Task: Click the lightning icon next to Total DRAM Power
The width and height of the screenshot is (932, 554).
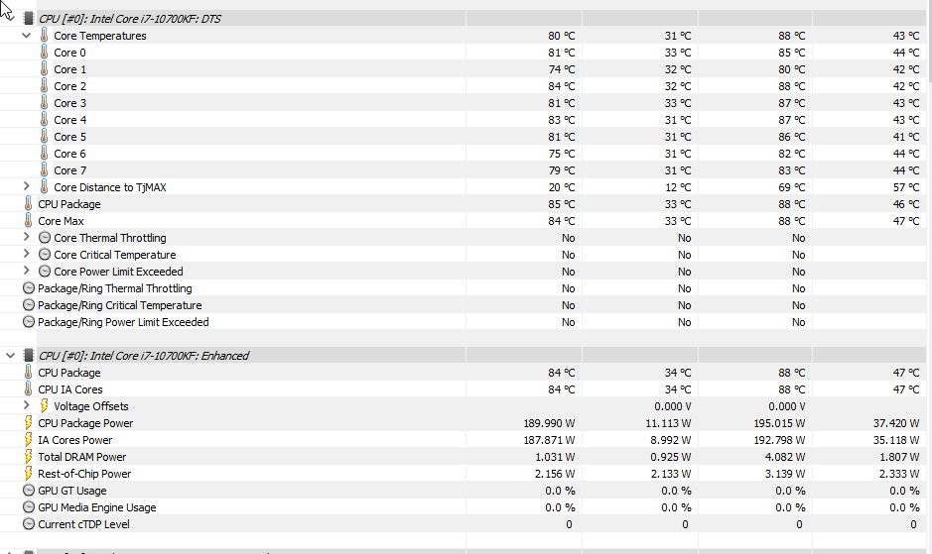Action: (x=28, y=457)
